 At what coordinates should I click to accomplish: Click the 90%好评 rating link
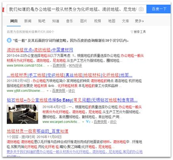75,65
